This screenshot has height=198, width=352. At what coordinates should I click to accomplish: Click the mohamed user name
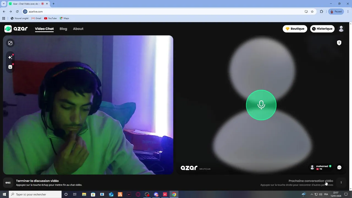click(x=322, y=166)
